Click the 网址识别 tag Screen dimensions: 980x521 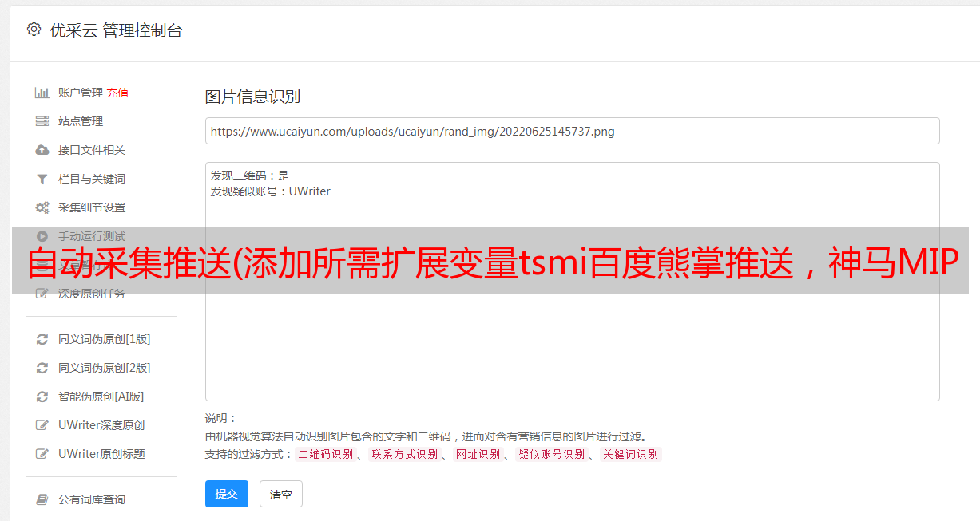point(478,454)
